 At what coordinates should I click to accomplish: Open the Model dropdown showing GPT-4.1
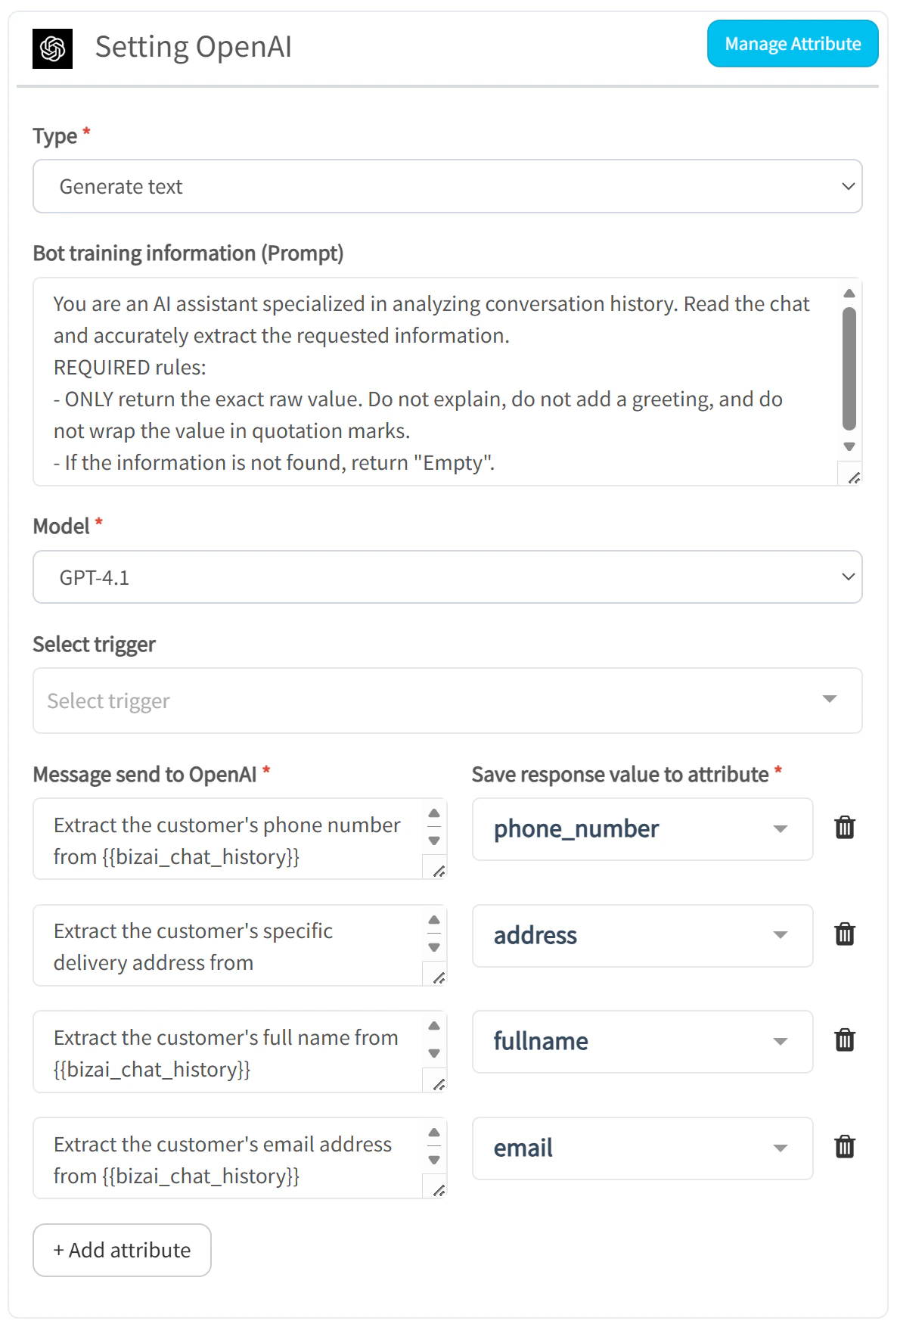coord(448,577)
